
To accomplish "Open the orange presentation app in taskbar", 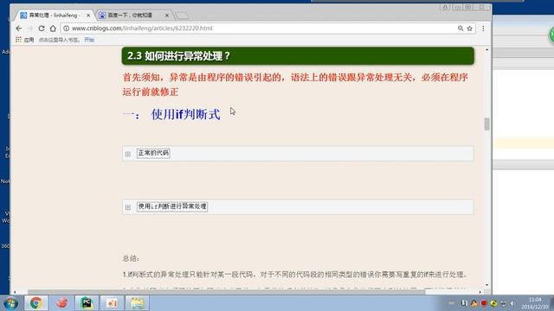I will point(112,303).
